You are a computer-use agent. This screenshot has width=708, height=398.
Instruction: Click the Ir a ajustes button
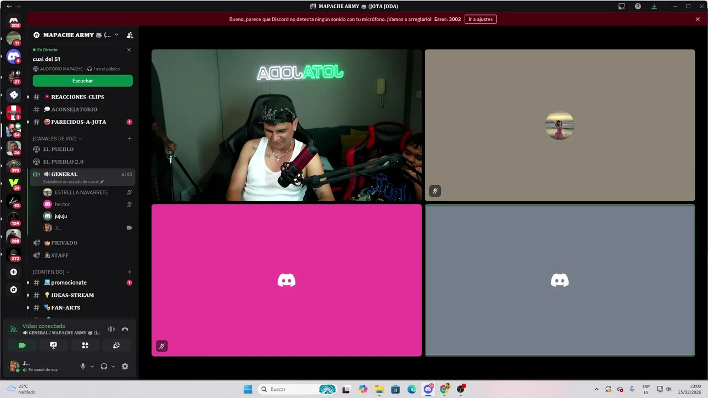(480, 19)
